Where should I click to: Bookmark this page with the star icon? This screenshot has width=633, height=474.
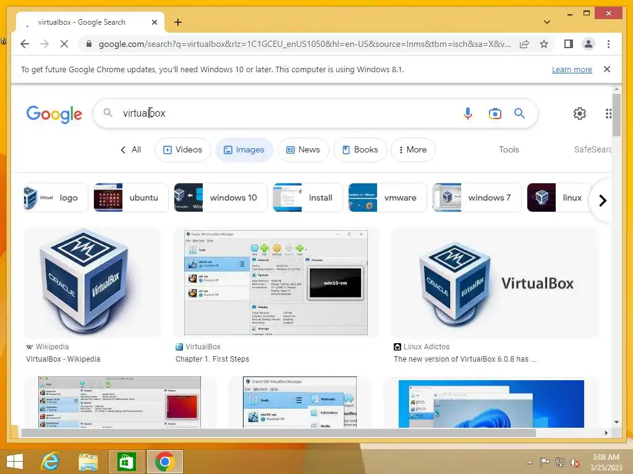(544, 44)
